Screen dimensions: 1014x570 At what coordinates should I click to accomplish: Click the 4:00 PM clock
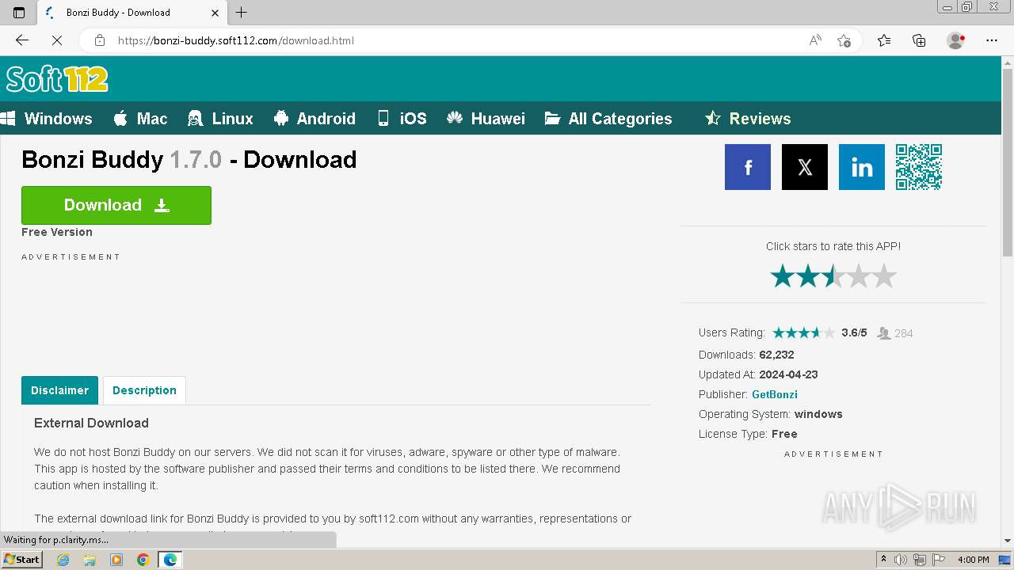click(x=973, y=560)
